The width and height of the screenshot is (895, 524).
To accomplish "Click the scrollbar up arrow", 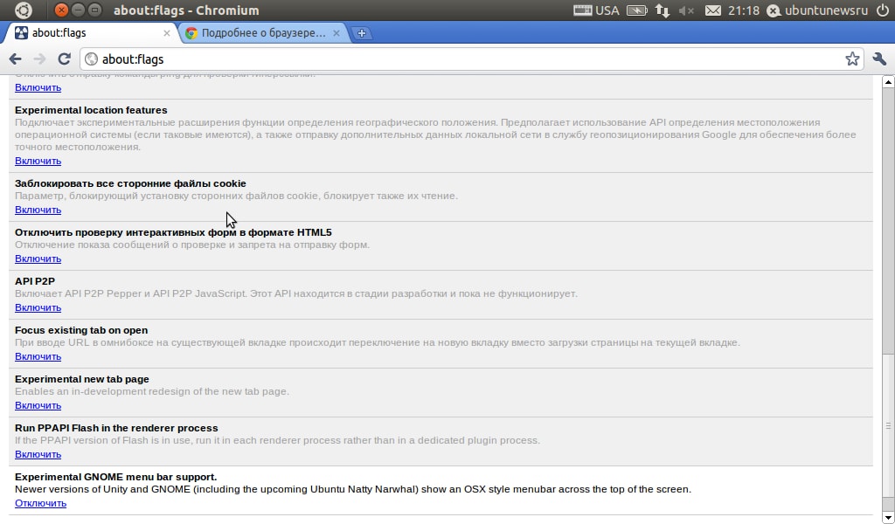I will pyautogui.click(x=888, y=82).
